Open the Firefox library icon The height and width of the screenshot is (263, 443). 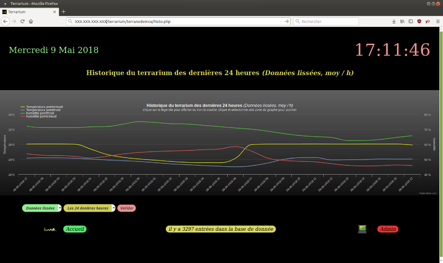[402, 21]
